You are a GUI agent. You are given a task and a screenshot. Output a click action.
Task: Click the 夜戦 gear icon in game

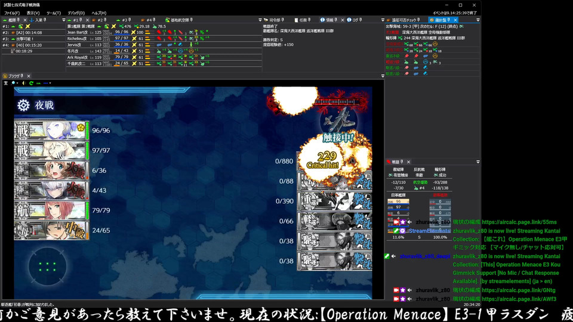point(23,105)
